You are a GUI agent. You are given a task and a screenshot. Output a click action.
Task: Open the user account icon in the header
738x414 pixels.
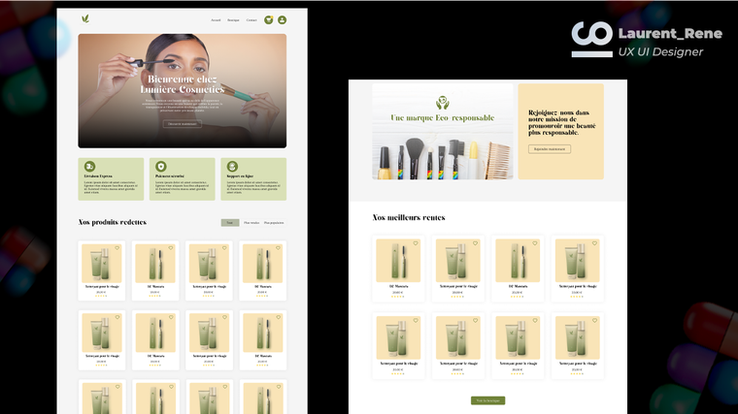(x=282, y=19)
